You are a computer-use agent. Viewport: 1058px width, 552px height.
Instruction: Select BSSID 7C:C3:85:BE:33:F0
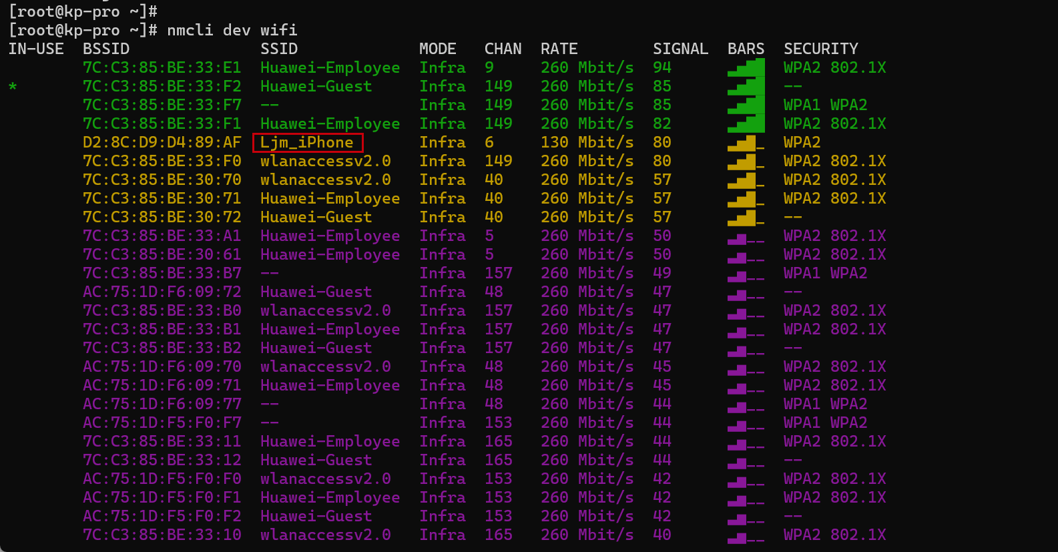coord(162,161)
